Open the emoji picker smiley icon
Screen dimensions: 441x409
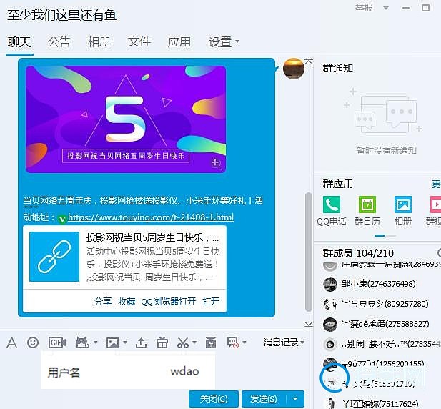pyautogui.click(x=33, y=343)
